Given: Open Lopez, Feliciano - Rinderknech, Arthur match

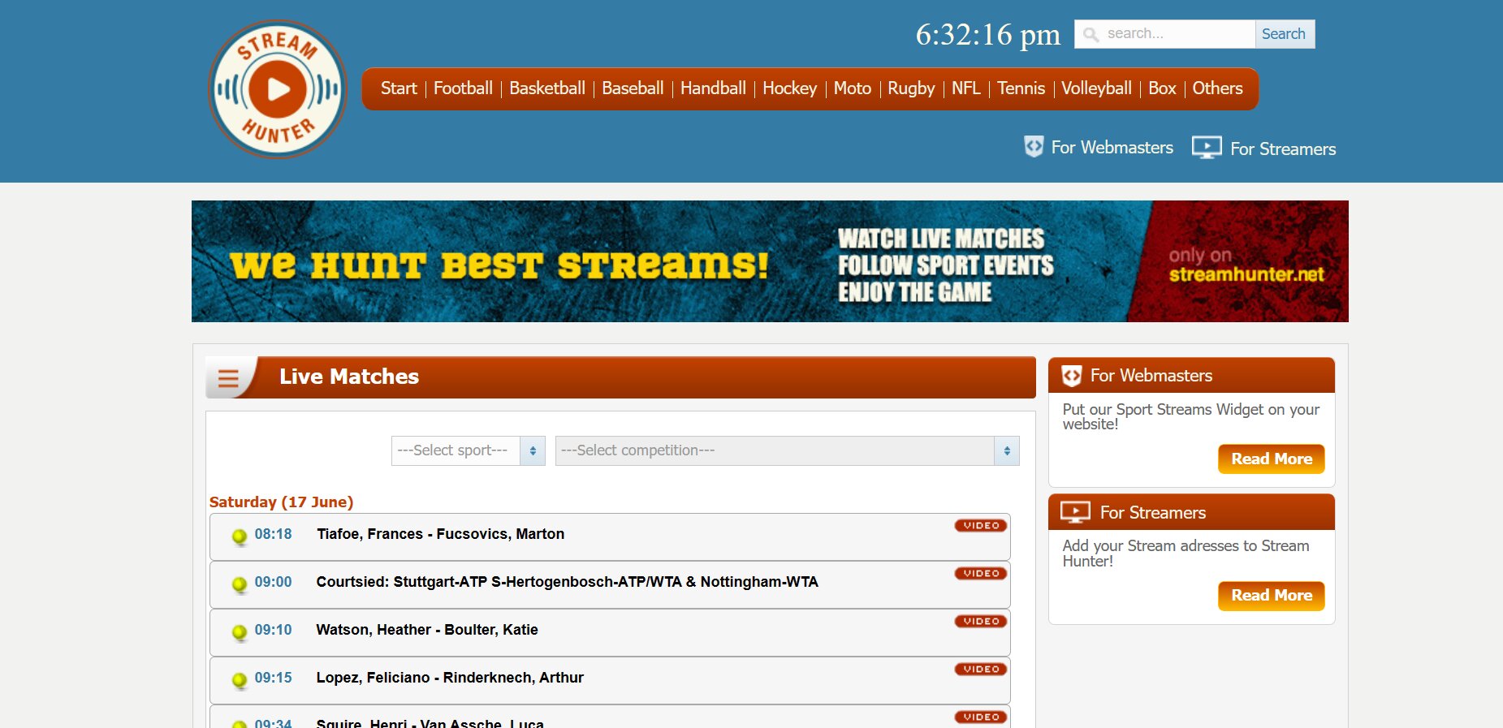Looking at the screenshot, I should click(610, 680).
